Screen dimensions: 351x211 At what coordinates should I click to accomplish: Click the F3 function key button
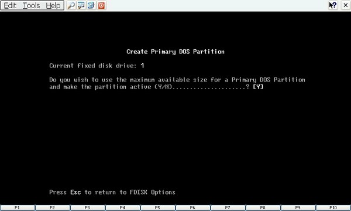pos(88,208)
